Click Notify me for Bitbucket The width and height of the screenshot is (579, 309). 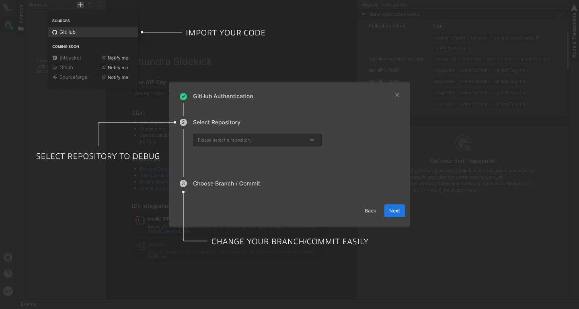[x=115, y=58]
